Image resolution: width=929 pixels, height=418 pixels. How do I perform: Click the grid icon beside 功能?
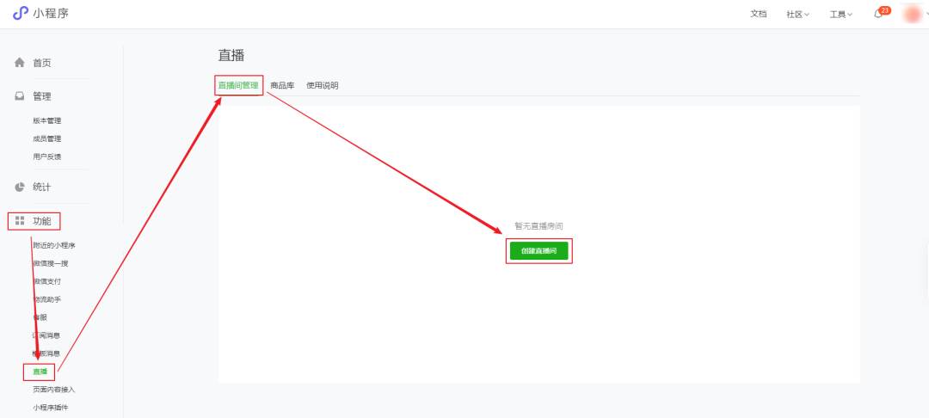tap(20, 221)
